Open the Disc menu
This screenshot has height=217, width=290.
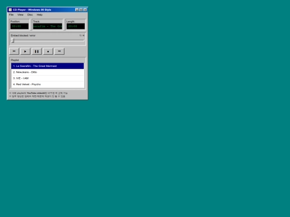30,14
